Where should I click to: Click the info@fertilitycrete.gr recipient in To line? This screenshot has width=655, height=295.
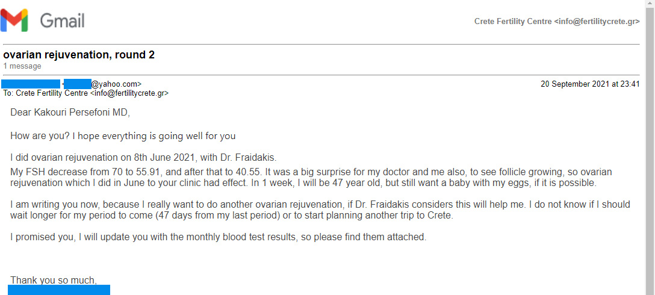point(129,93)
